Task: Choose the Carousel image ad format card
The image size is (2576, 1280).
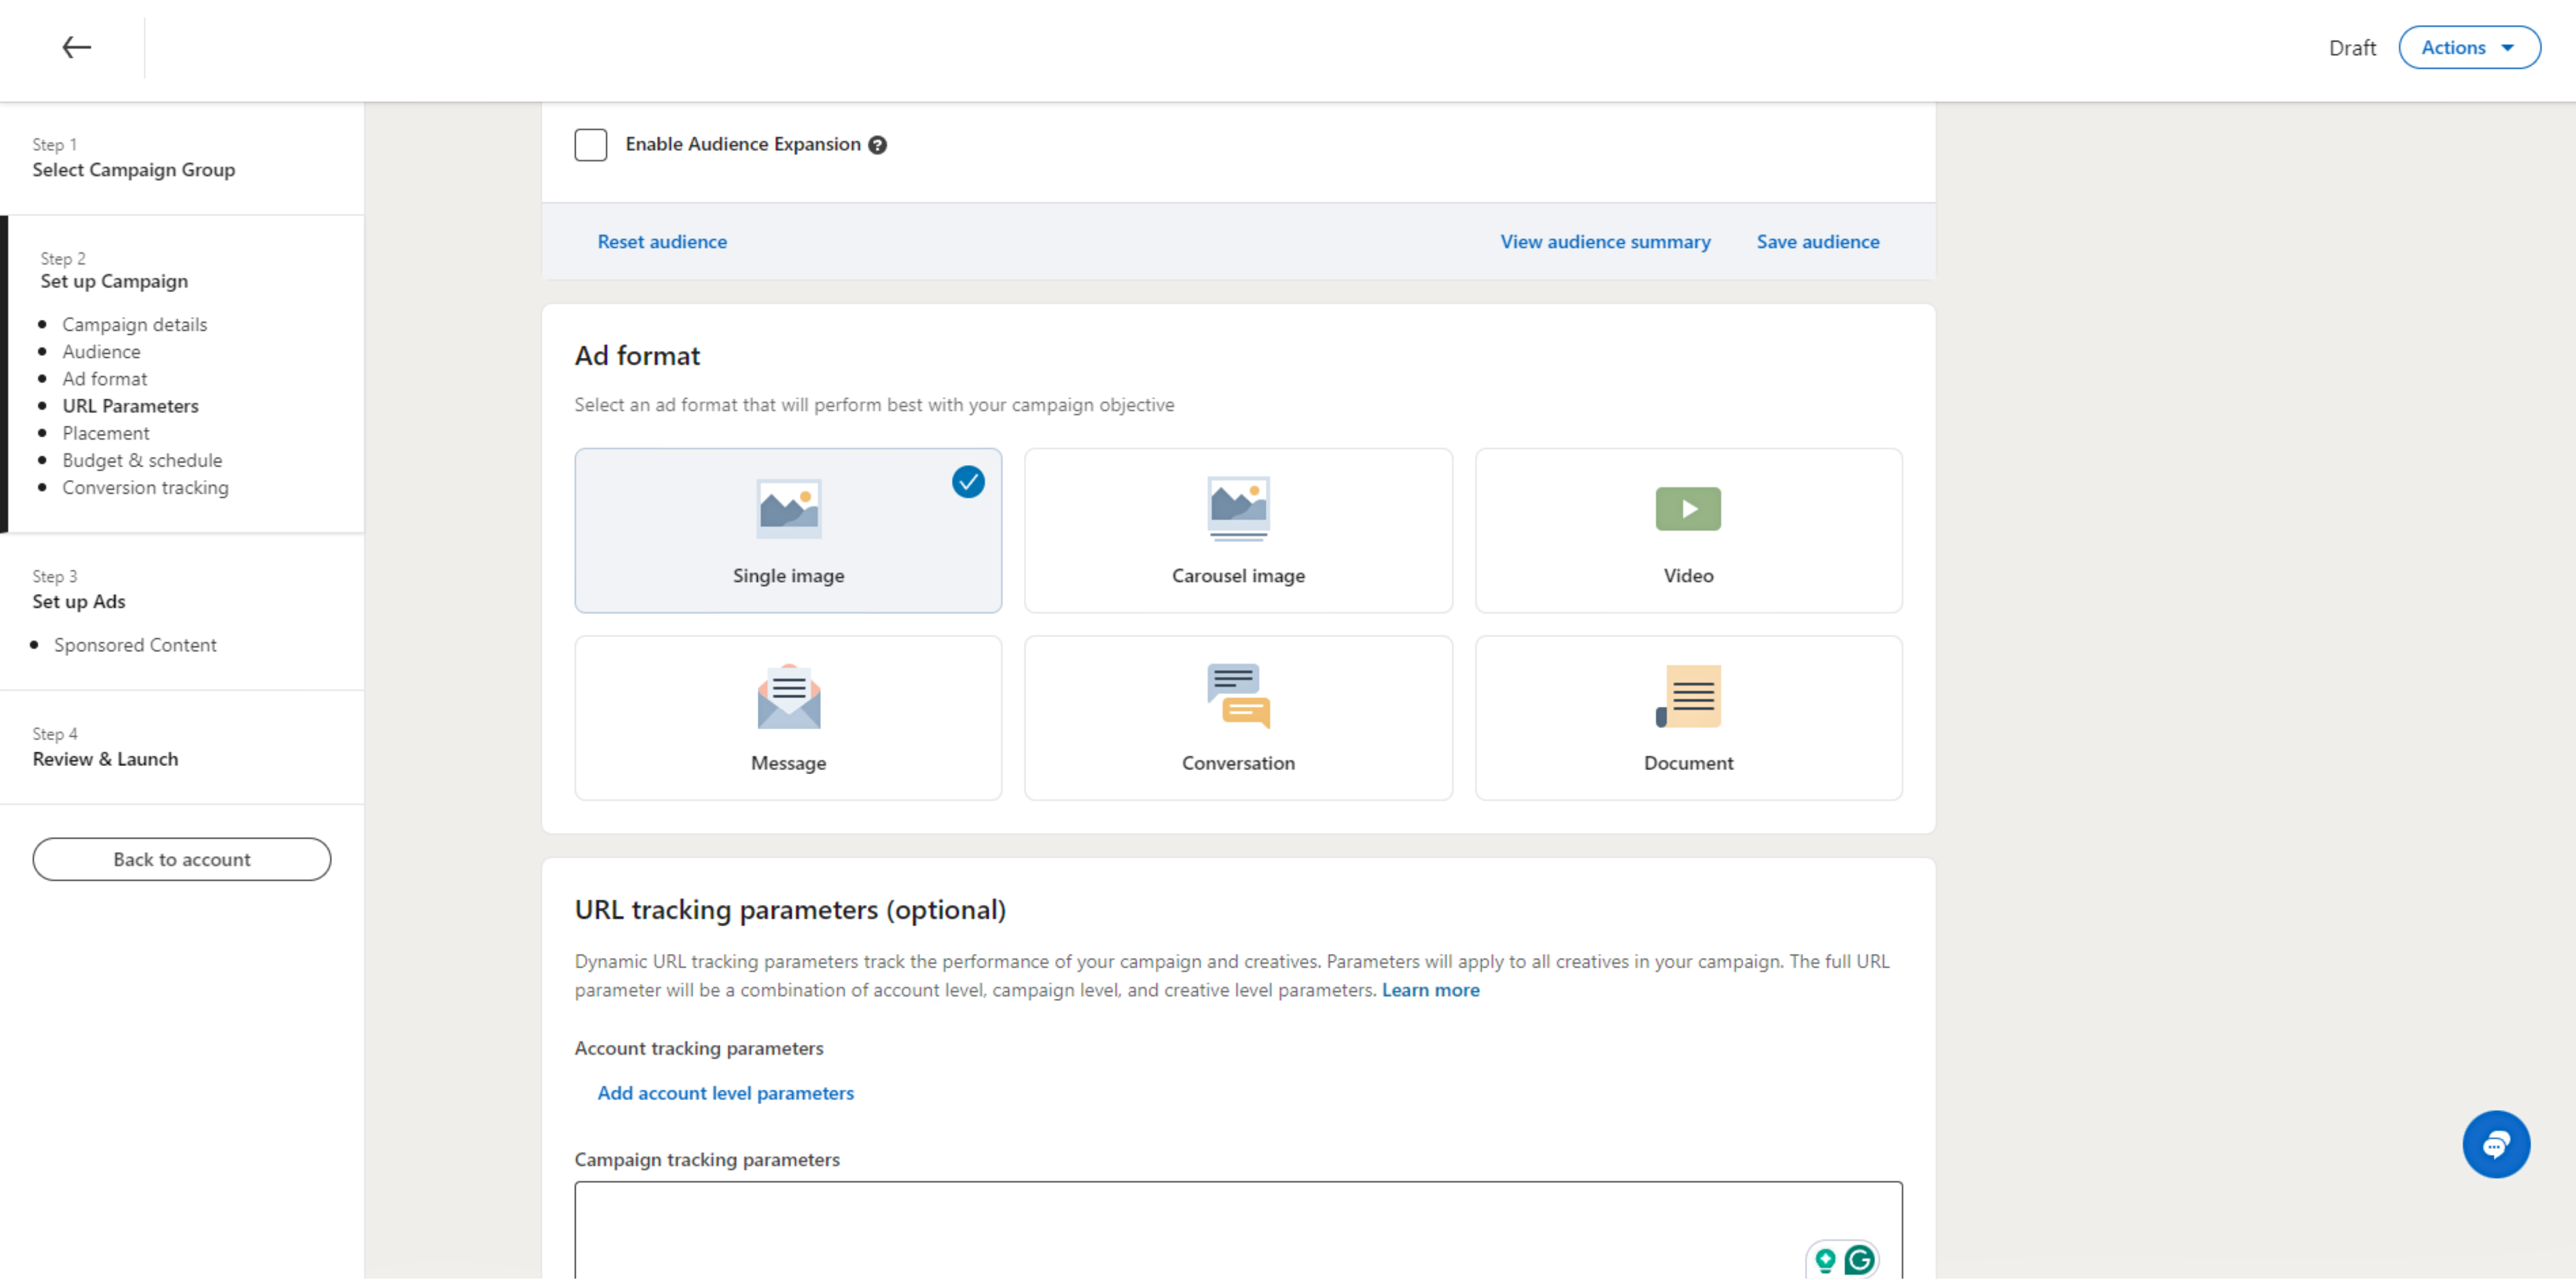Action: [x=1238, y=530]
